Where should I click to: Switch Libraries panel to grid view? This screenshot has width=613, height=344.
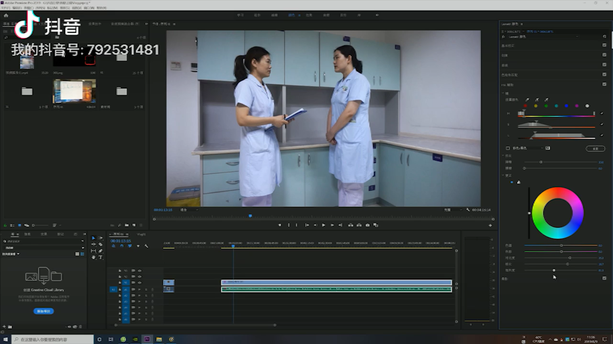(x=77, y=254)
